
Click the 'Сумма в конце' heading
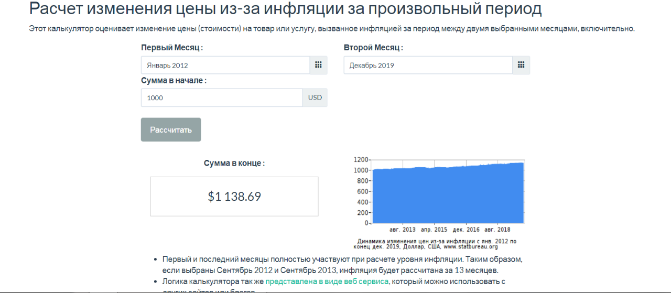point(234,163)
